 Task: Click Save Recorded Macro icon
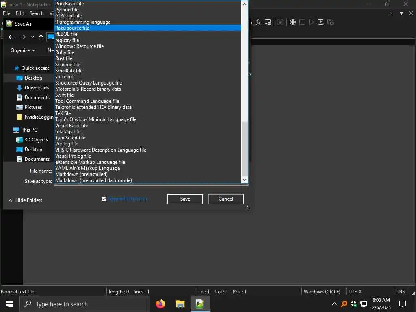[x=330, y=22]
